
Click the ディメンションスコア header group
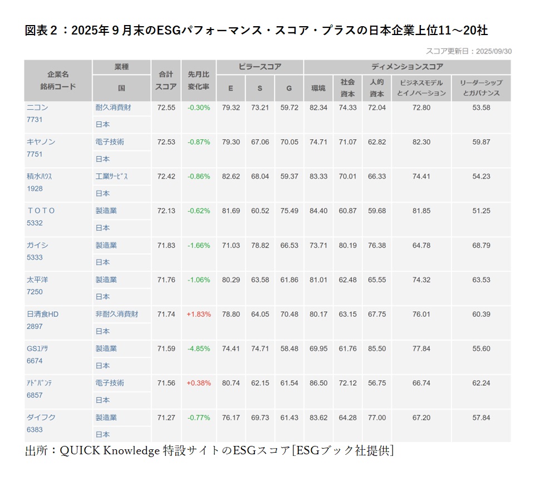coord(407,67)
